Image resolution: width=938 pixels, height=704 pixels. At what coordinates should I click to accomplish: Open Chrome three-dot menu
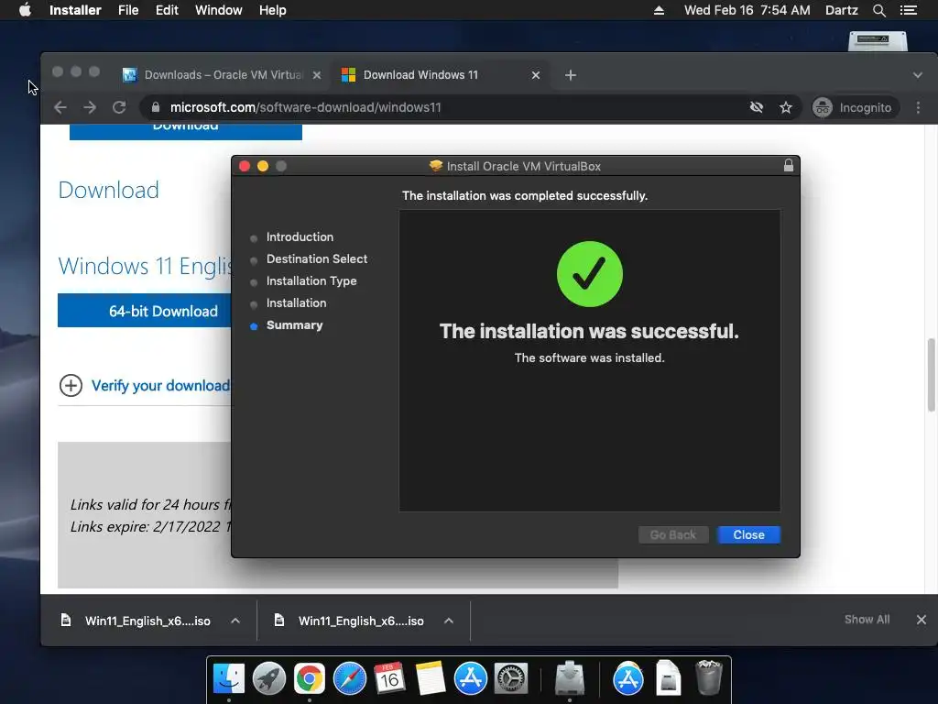(918, 108)
